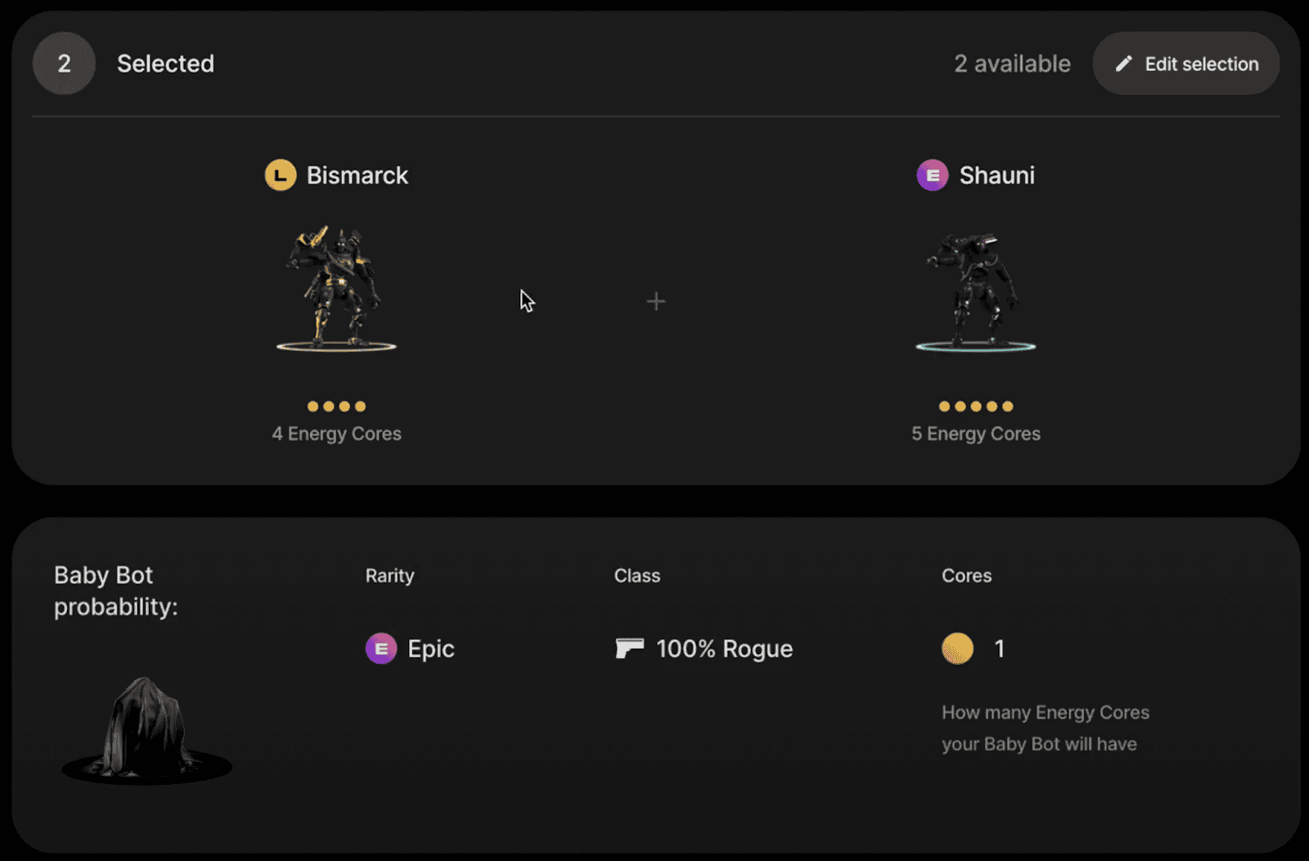Click the 4 Energy Cores label
1309x861 pixels.
point(337,434)
